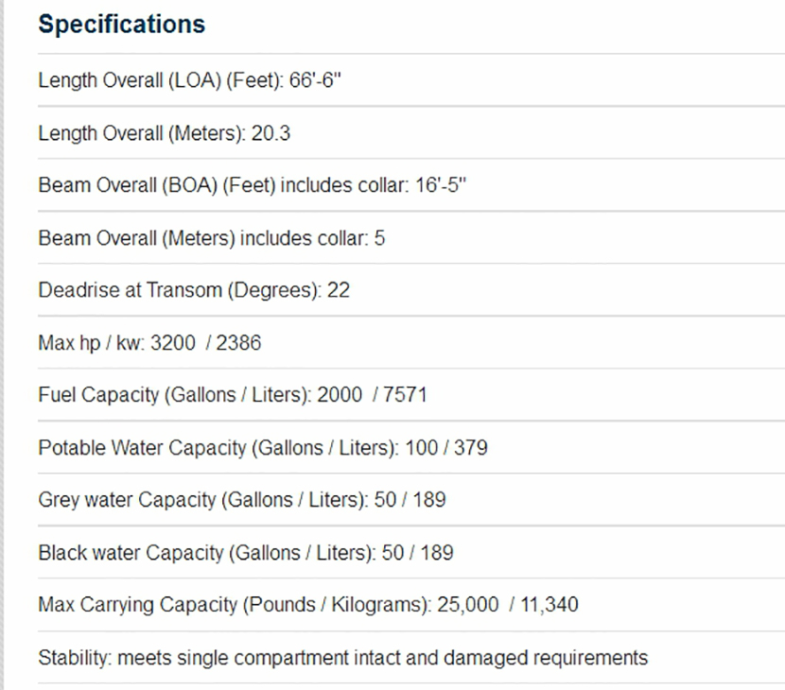Screen dimensions: 785x690
Task: Select the 11,340 kilograms value
Action: [x=549, y=604]
